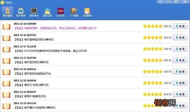The width and height of the screenshot is (190, 112).
Task: Click book icon of 每天签到兑换现金平台 row
Action: tap(7, 72)
